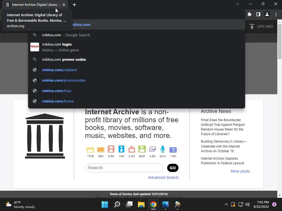Open the Chrome three-dot menu
This screenshot has height=211, width=282.
tap(276, 14)
